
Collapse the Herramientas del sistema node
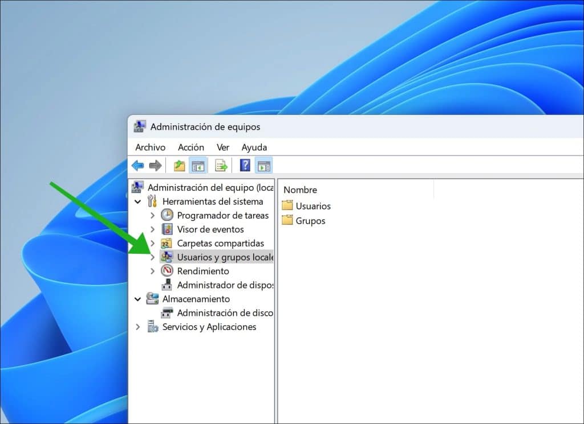[x=138, y=202]
